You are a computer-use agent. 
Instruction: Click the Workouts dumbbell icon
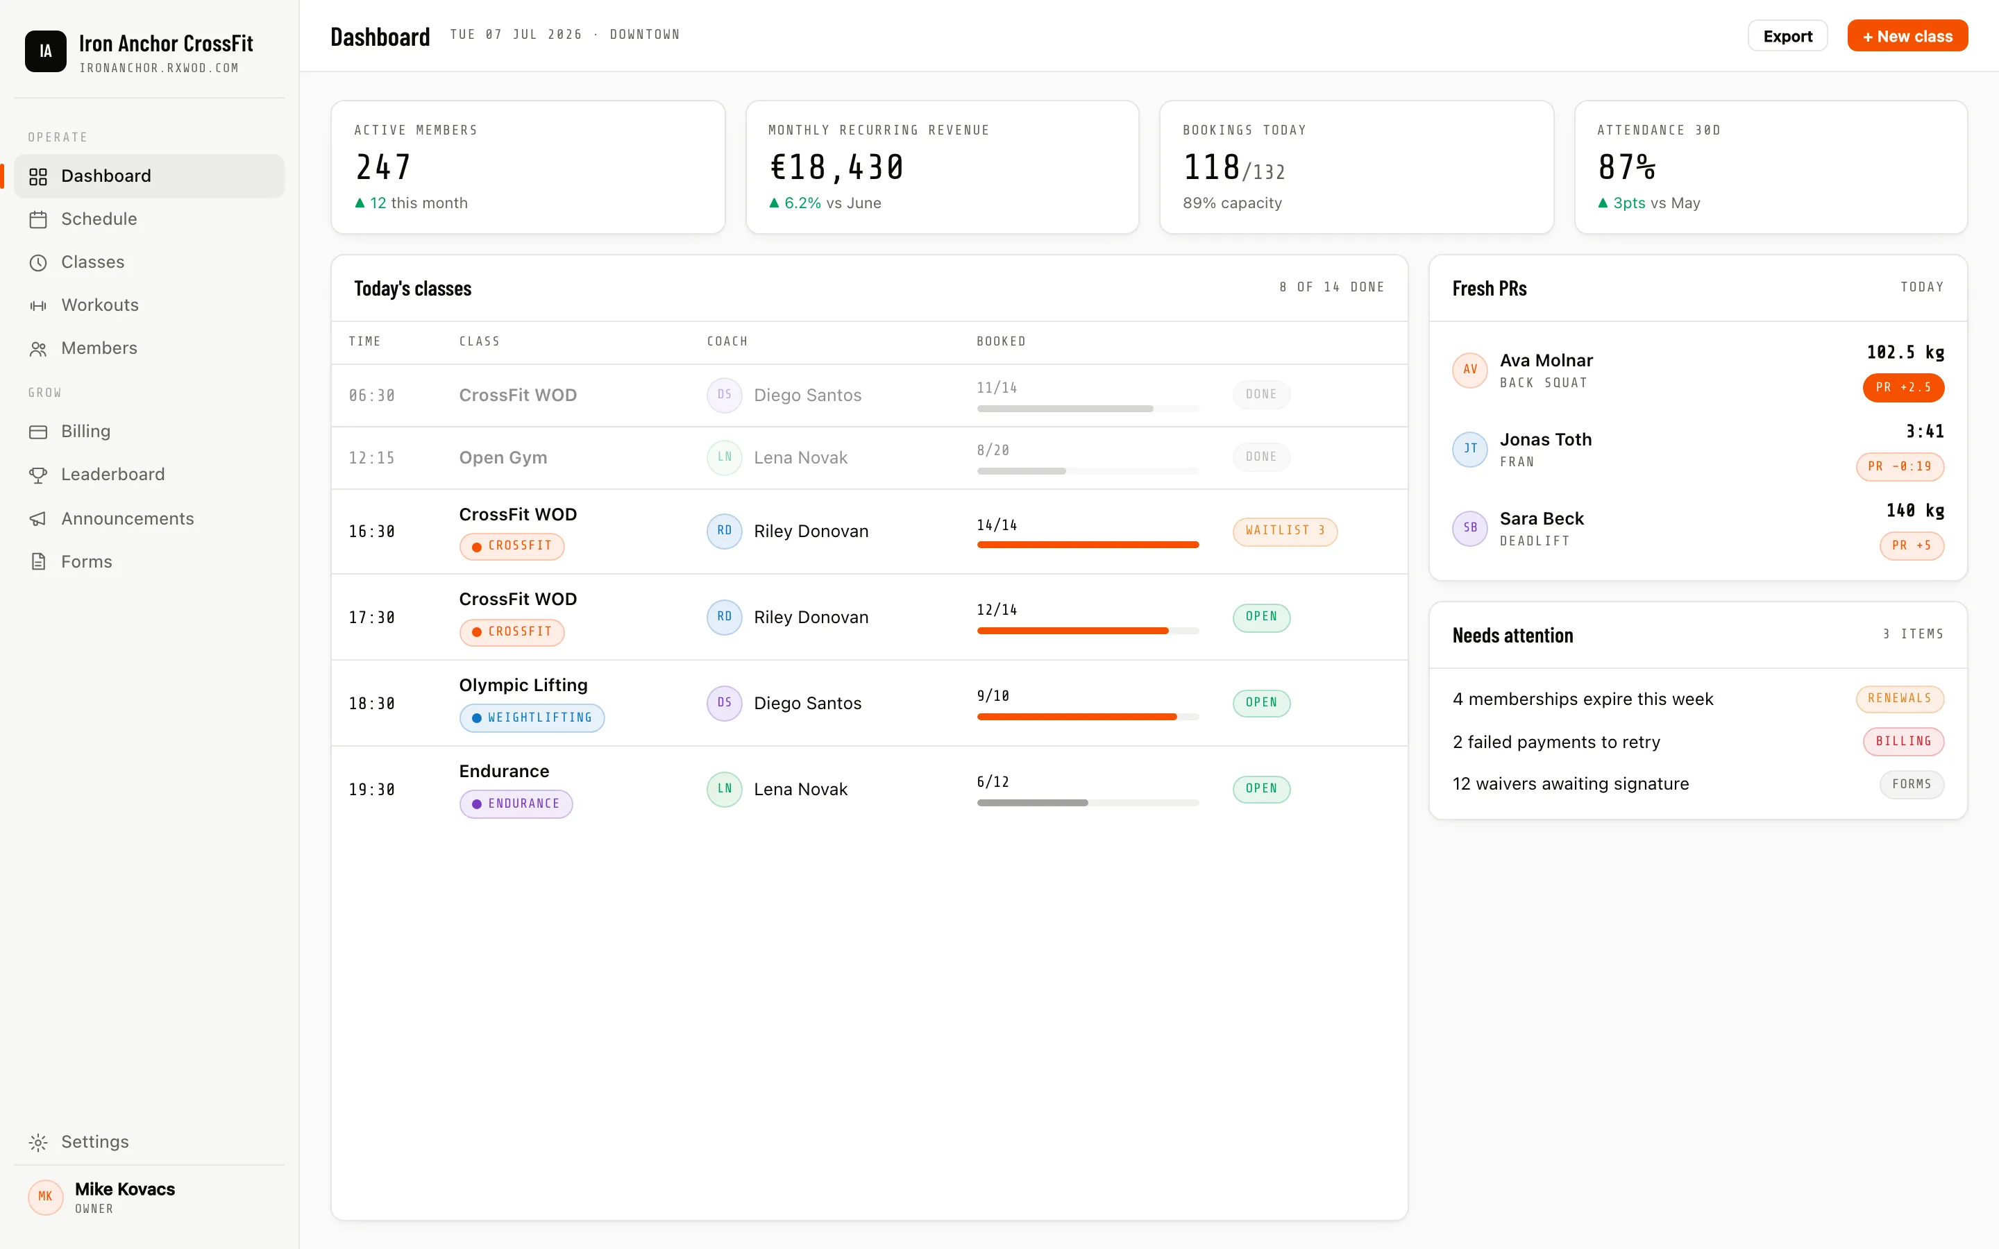click(x=38, y=305)
